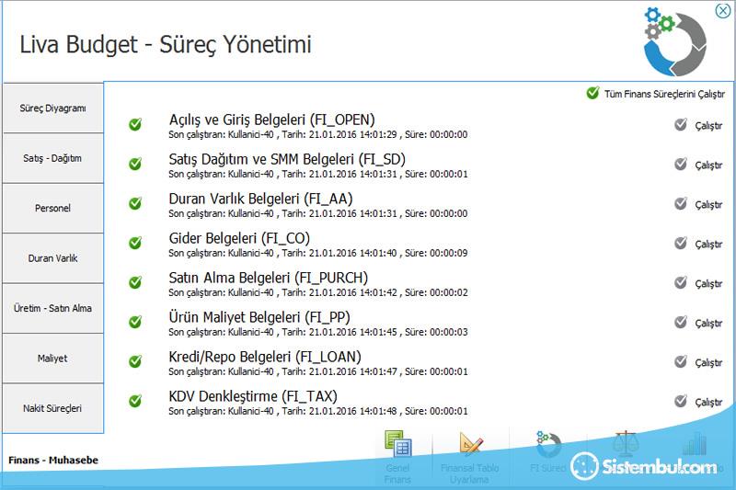Switch to the Nakit Süreçleri tab
Screen dimensions: 736x490
pos(52,408)
